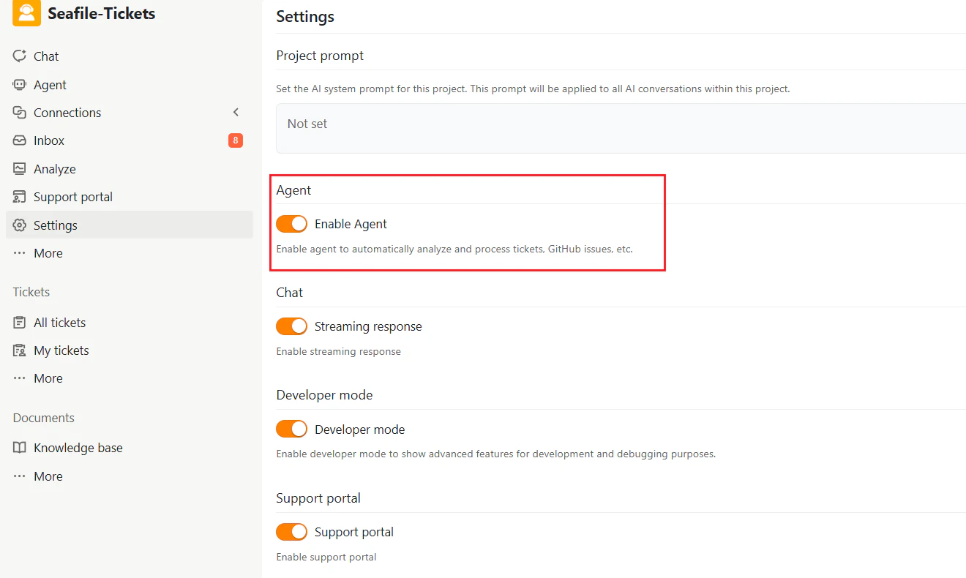966x578 pixels.
Task: Click the Tickets section header in sidebar
Action: pos(31,292)
